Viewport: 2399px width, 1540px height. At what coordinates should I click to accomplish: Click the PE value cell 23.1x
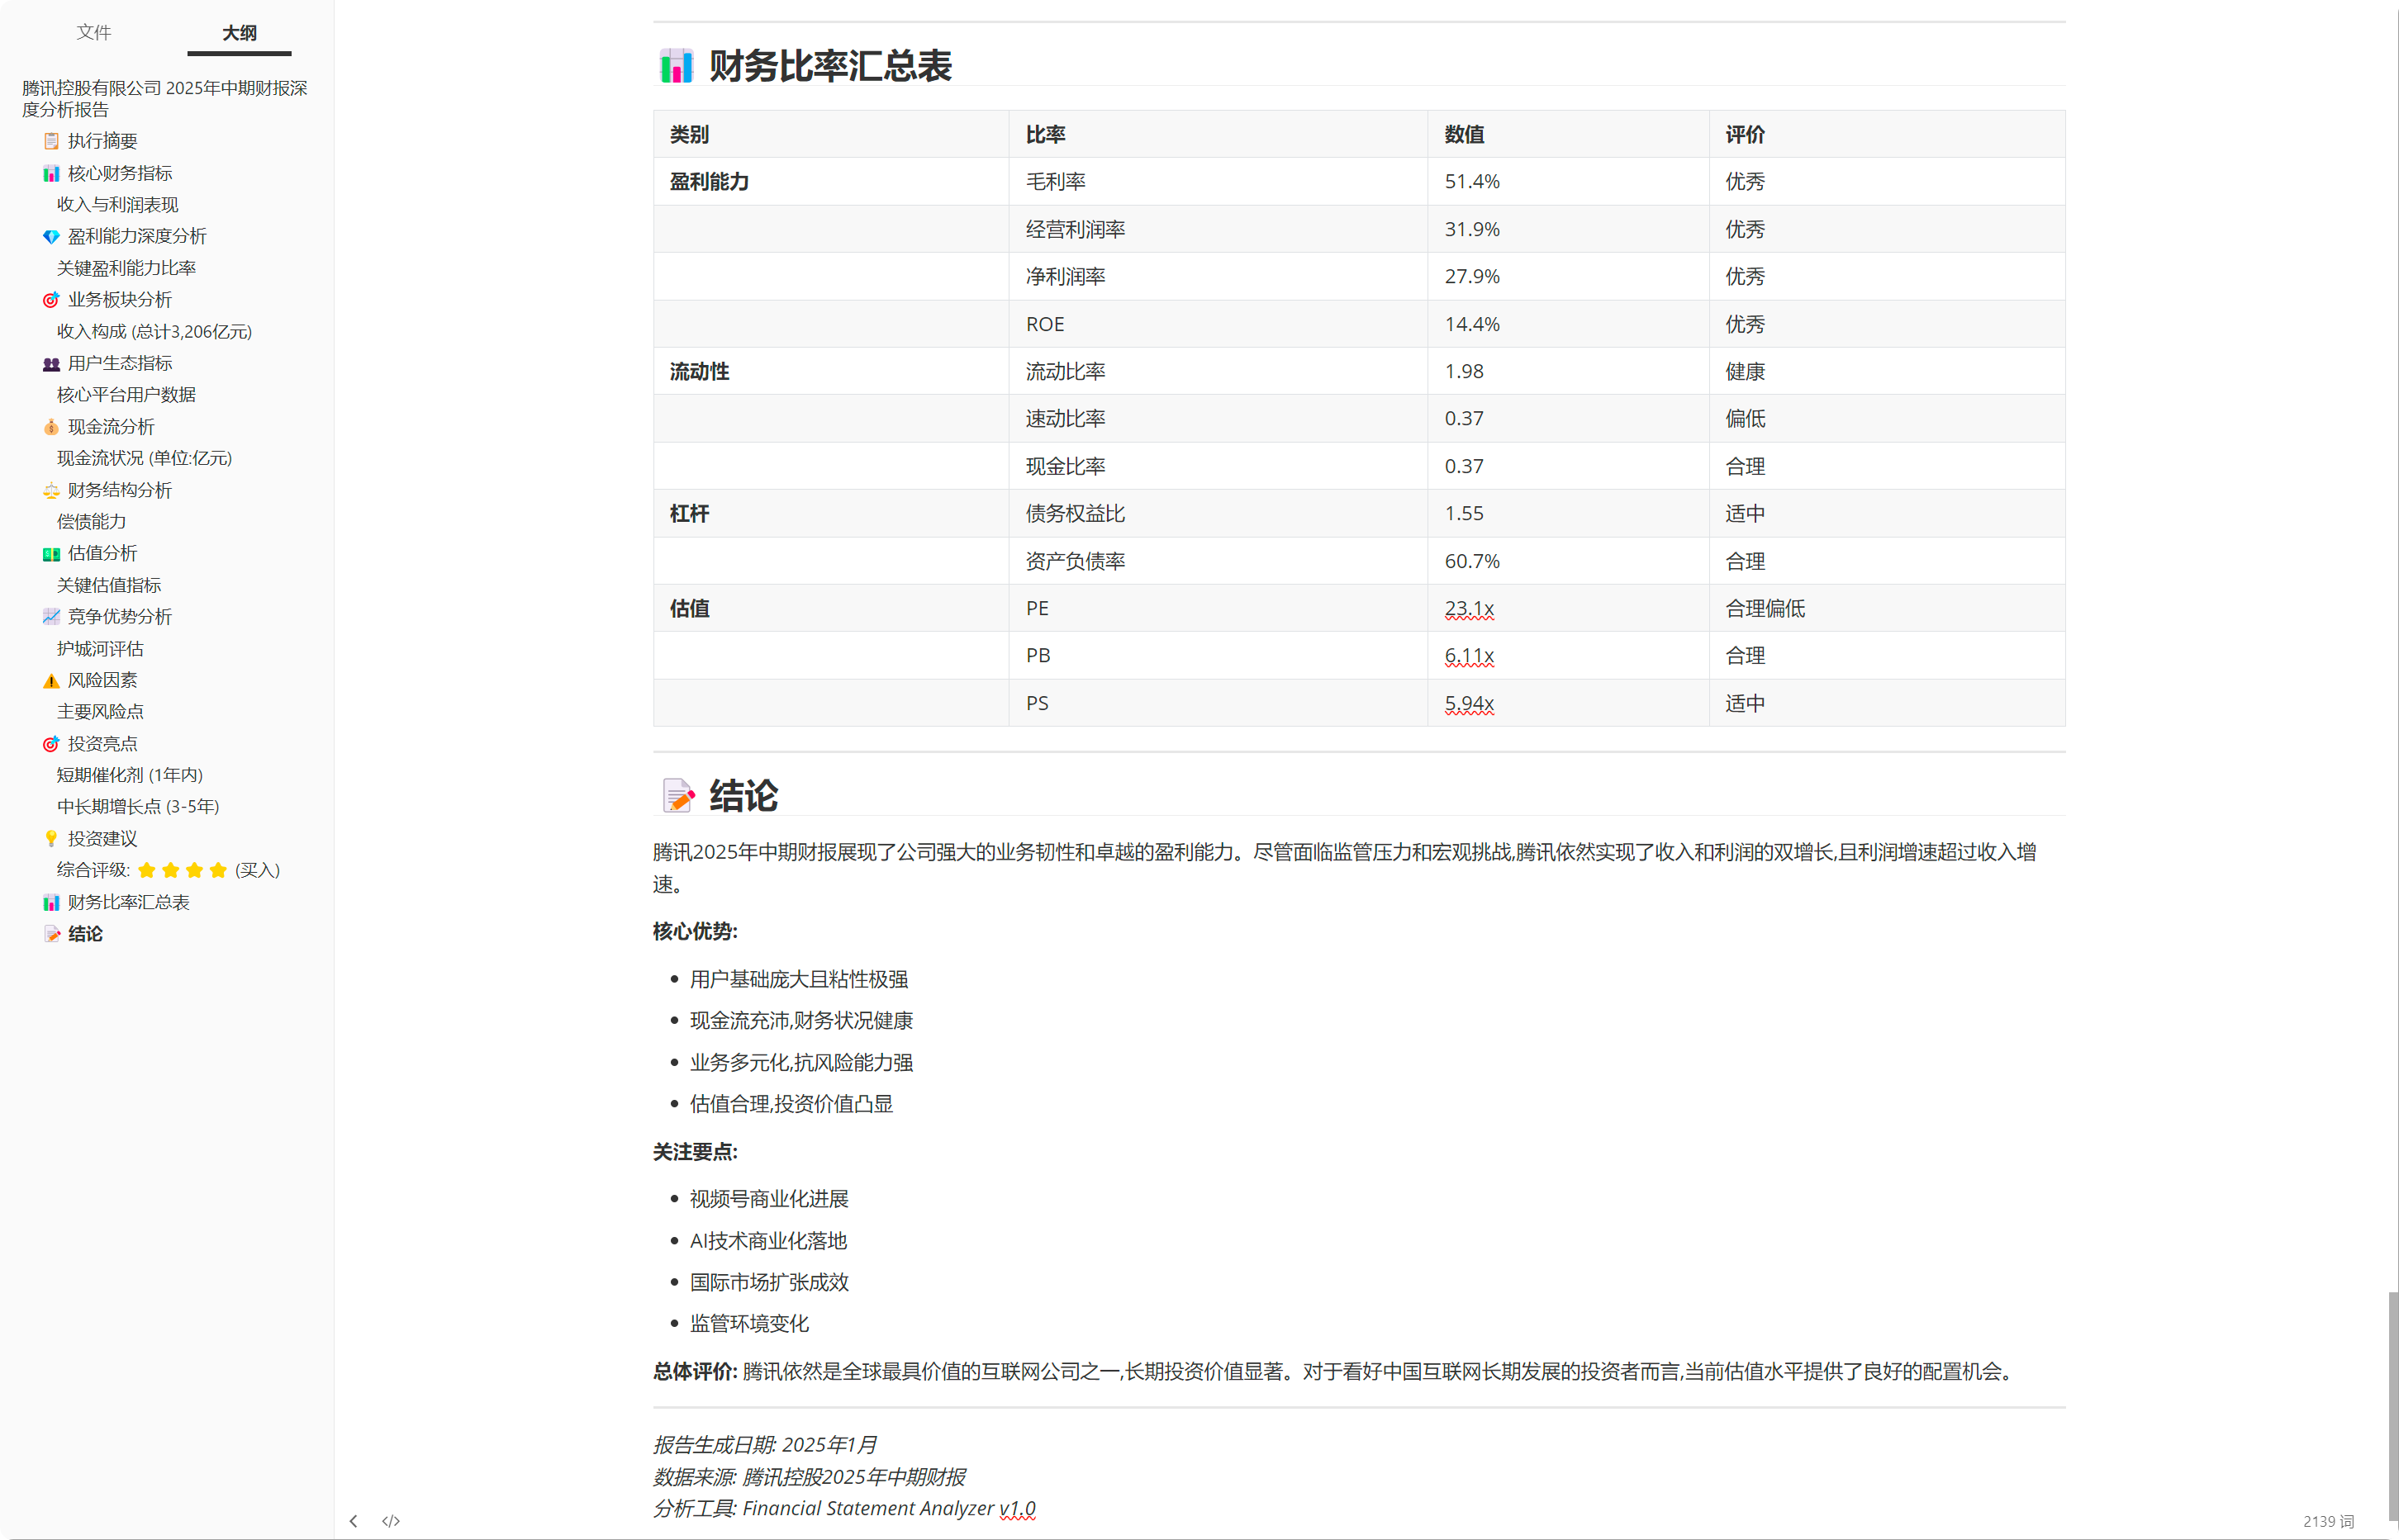coord(1469,608)
